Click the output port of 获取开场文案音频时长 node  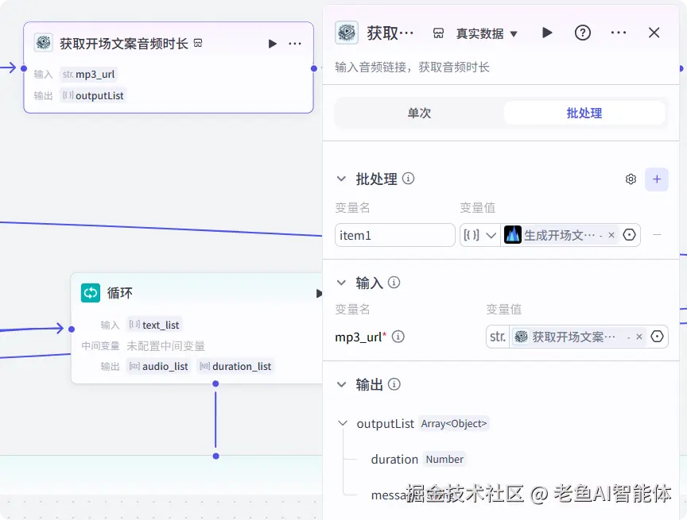pos(314,68)
